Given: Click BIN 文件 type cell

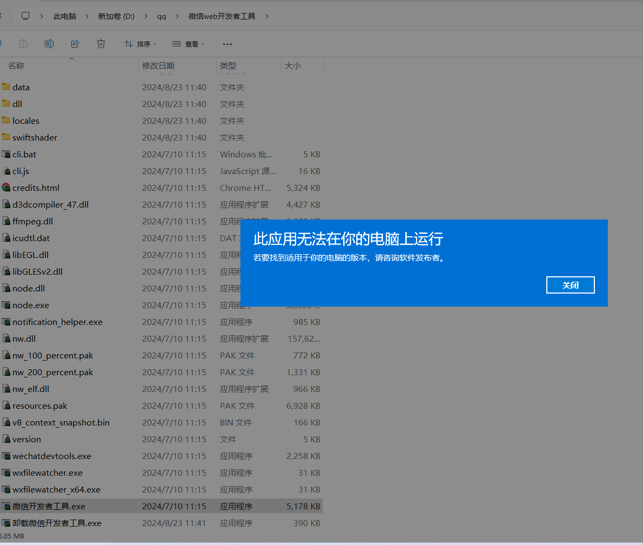Looking at the screenshot, I should click(236, 423).
